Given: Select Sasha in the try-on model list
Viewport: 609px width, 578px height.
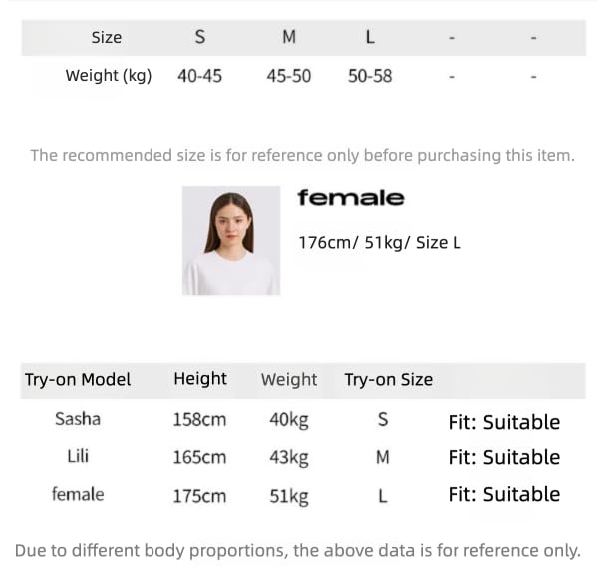Looking at the screenshot, I should point(78,419).
